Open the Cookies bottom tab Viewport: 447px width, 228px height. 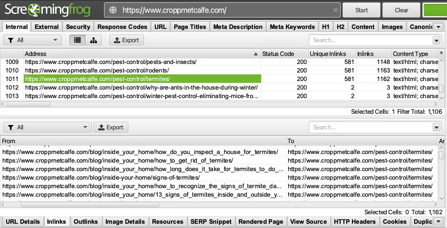point(395,221)
